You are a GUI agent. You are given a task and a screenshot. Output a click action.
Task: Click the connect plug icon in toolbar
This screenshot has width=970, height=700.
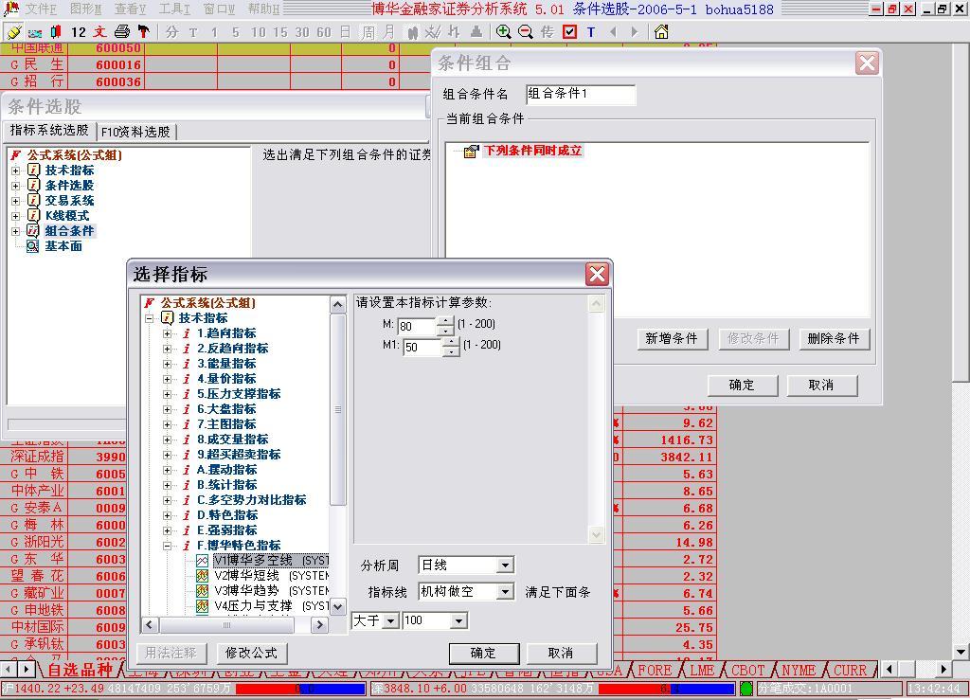[13, 32]
